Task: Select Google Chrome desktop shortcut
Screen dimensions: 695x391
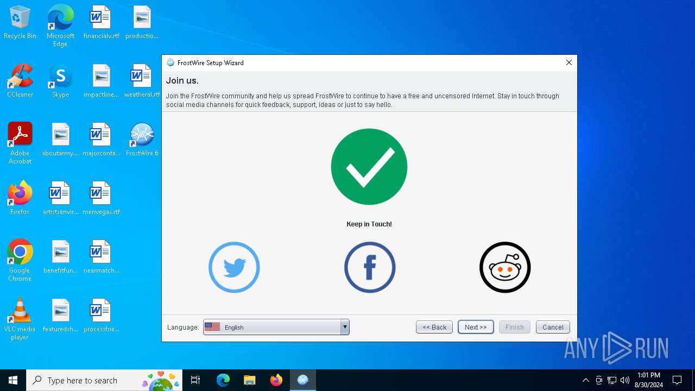Action: [x=20, y=261]
